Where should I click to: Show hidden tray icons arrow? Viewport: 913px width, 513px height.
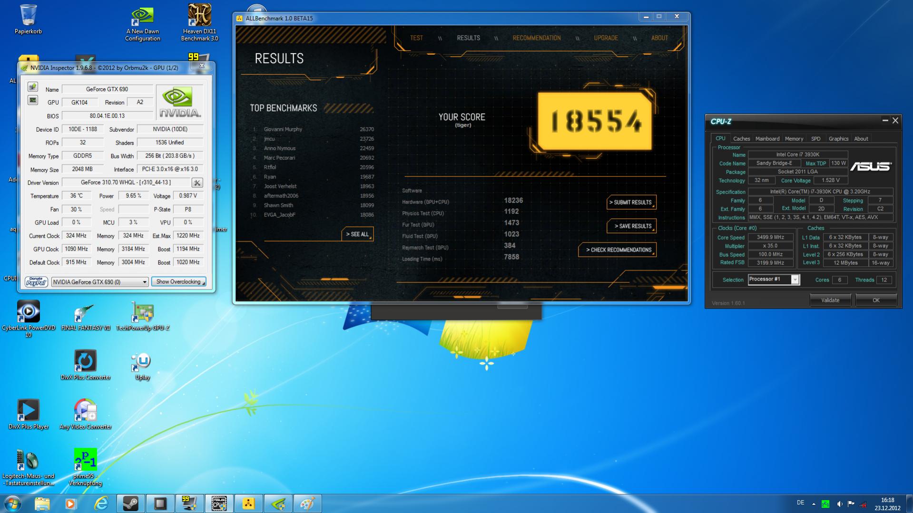click(x=814, y=504)
